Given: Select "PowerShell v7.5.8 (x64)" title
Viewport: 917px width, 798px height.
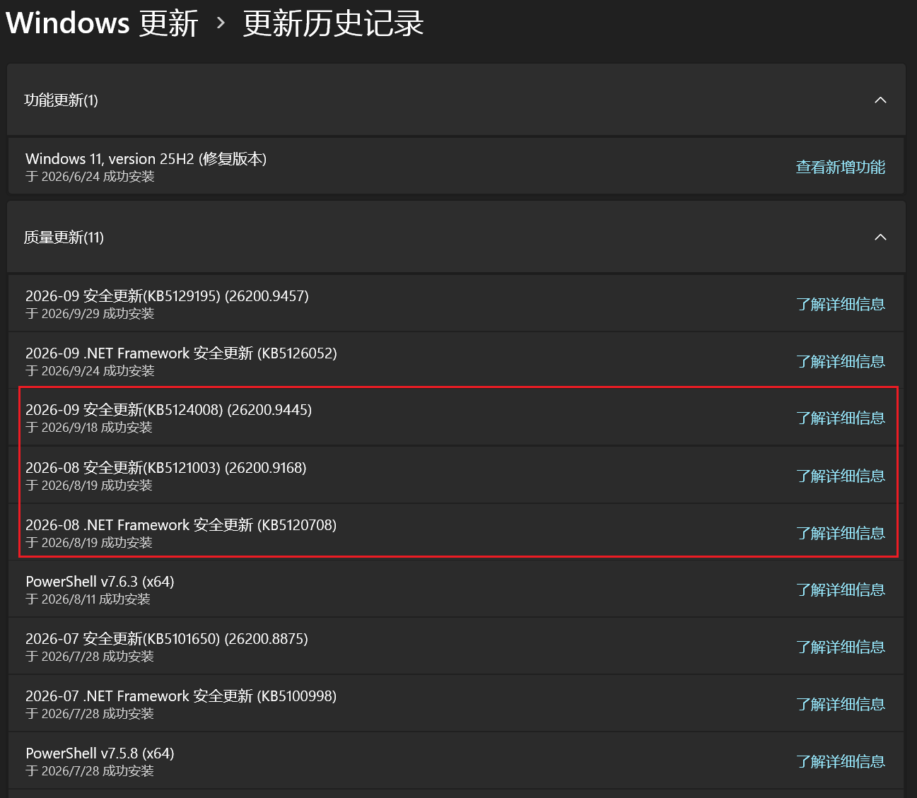Looking at the screenshot, I should pos(100,753).
